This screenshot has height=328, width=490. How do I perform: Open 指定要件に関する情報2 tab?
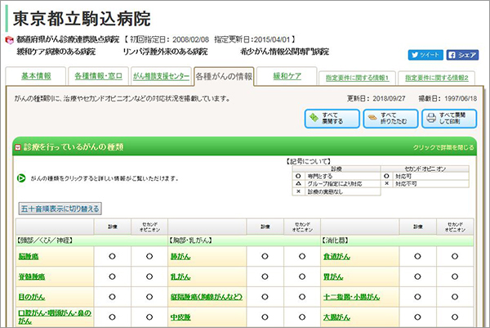coord(437,78)
